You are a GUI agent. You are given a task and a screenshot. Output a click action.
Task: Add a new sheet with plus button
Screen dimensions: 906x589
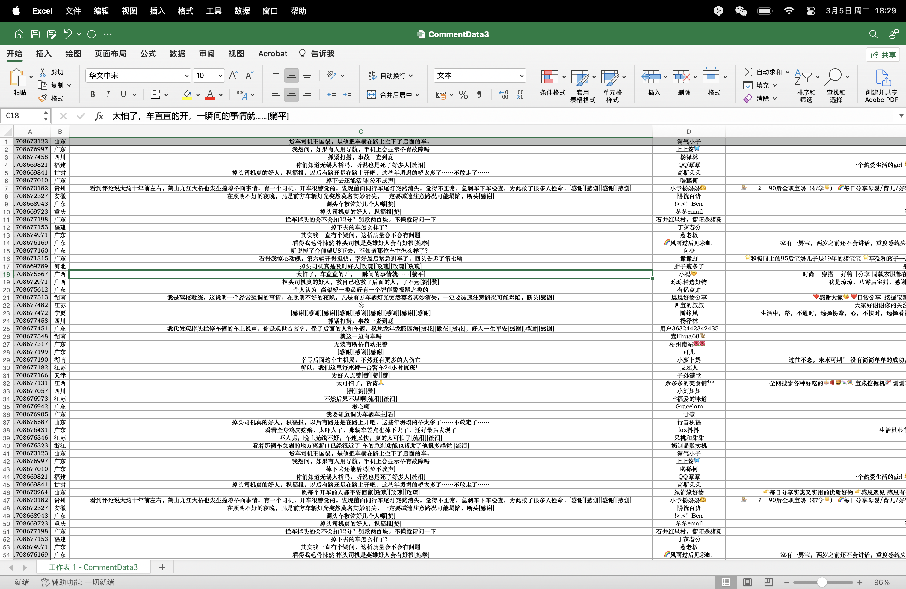click(x=162, y=567)
